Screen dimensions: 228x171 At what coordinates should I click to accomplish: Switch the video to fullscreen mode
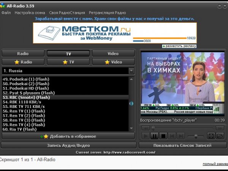(211, 136)
